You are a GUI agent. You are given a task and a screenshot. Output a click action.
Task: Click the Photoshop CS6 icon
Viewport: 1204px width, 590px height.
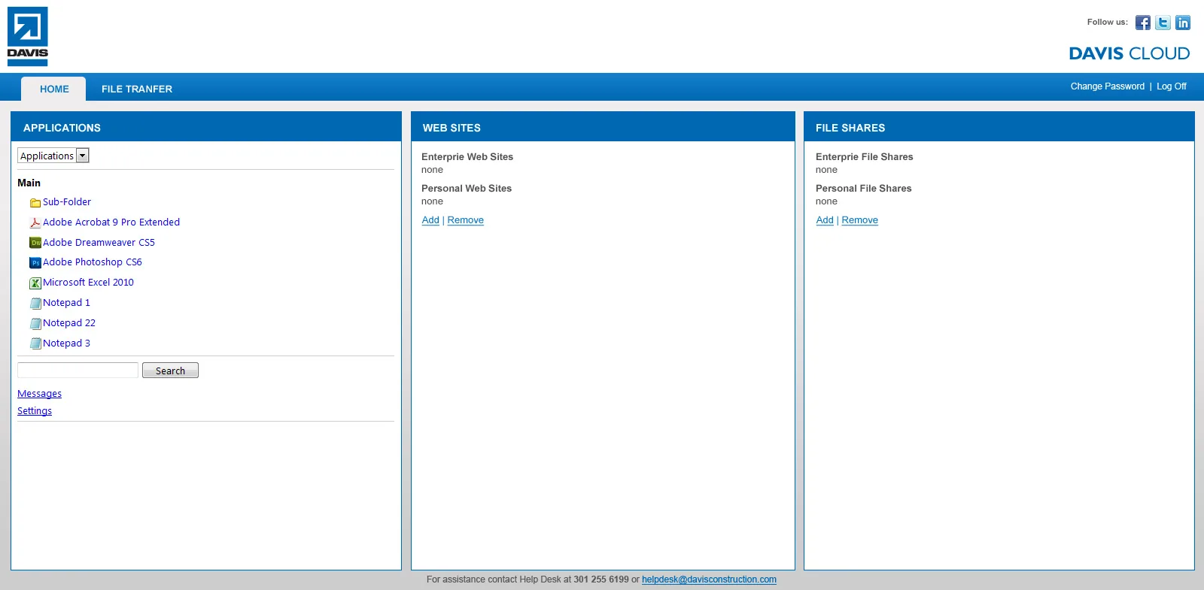click(35, 263)
